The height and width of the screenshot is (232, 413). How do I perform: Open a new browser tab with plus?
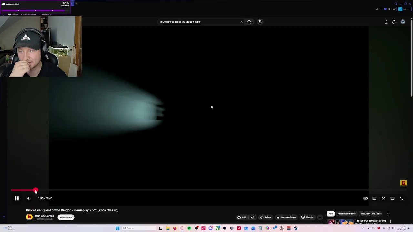[x=76, y=4]
